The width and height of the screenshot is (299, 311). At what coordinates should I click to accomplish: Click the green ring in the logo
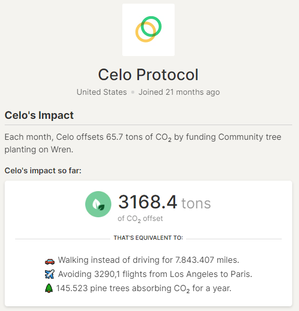(151, 26)
